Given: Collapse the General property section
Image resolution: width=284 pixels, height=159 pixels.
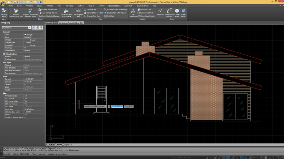Looking at the screenshot, I should point(42,32).
